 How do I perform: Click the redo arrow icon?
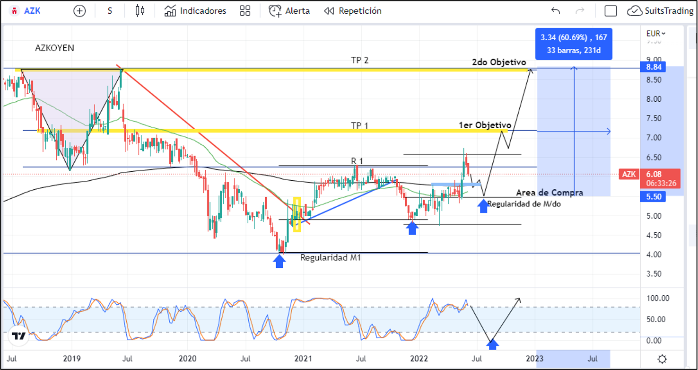click(x=580, y=11)
